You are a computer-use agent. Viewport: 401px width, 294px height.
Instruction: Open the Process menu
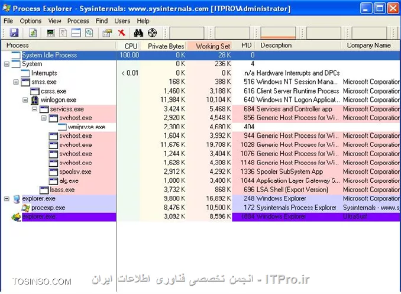tap(78, 21)
